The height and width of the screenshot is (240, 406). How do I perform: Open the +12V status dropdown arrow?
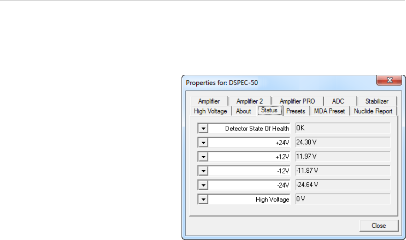(x=203, y=157)
